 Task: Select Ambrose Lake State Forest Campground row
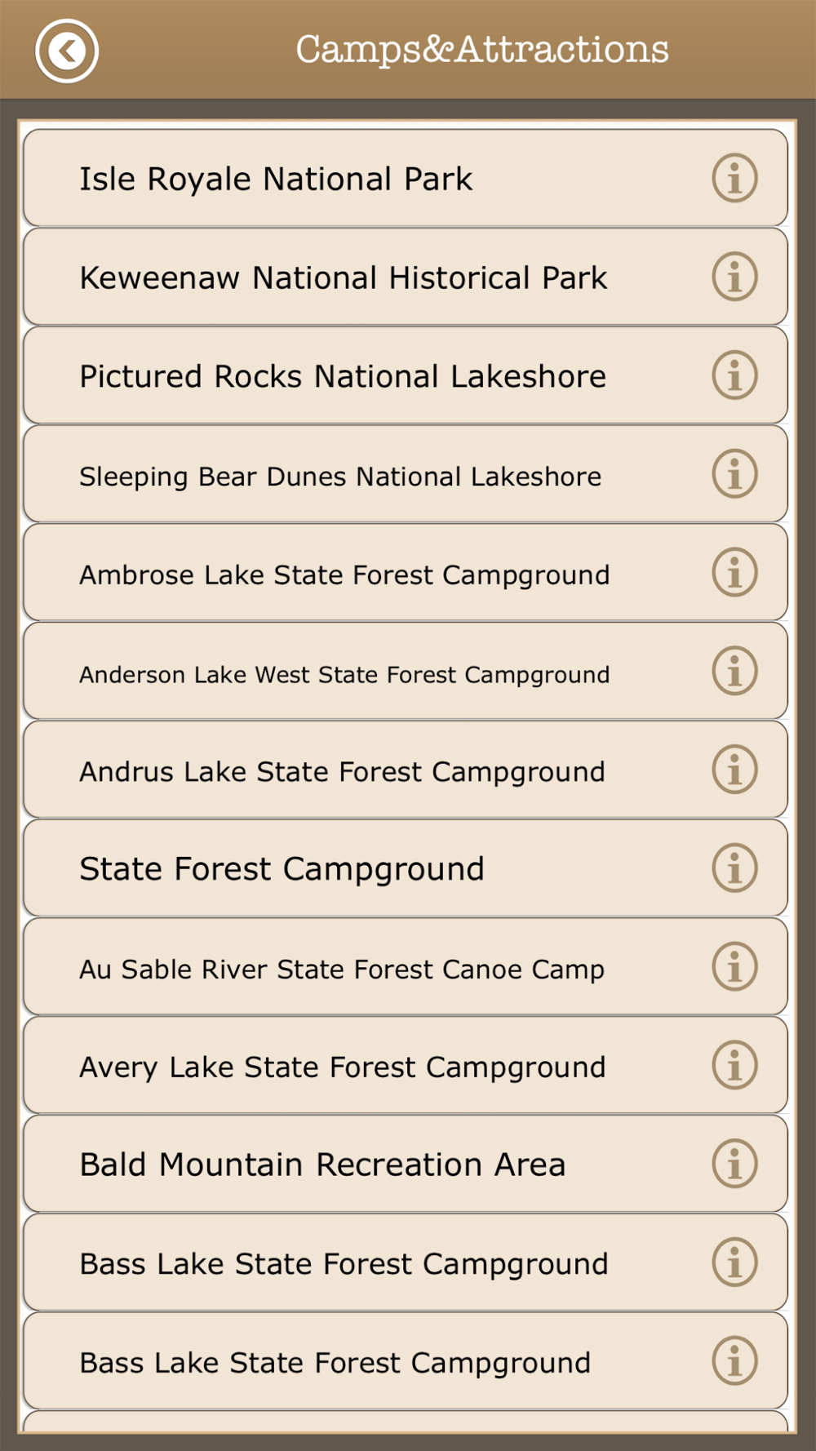(406, 572)
